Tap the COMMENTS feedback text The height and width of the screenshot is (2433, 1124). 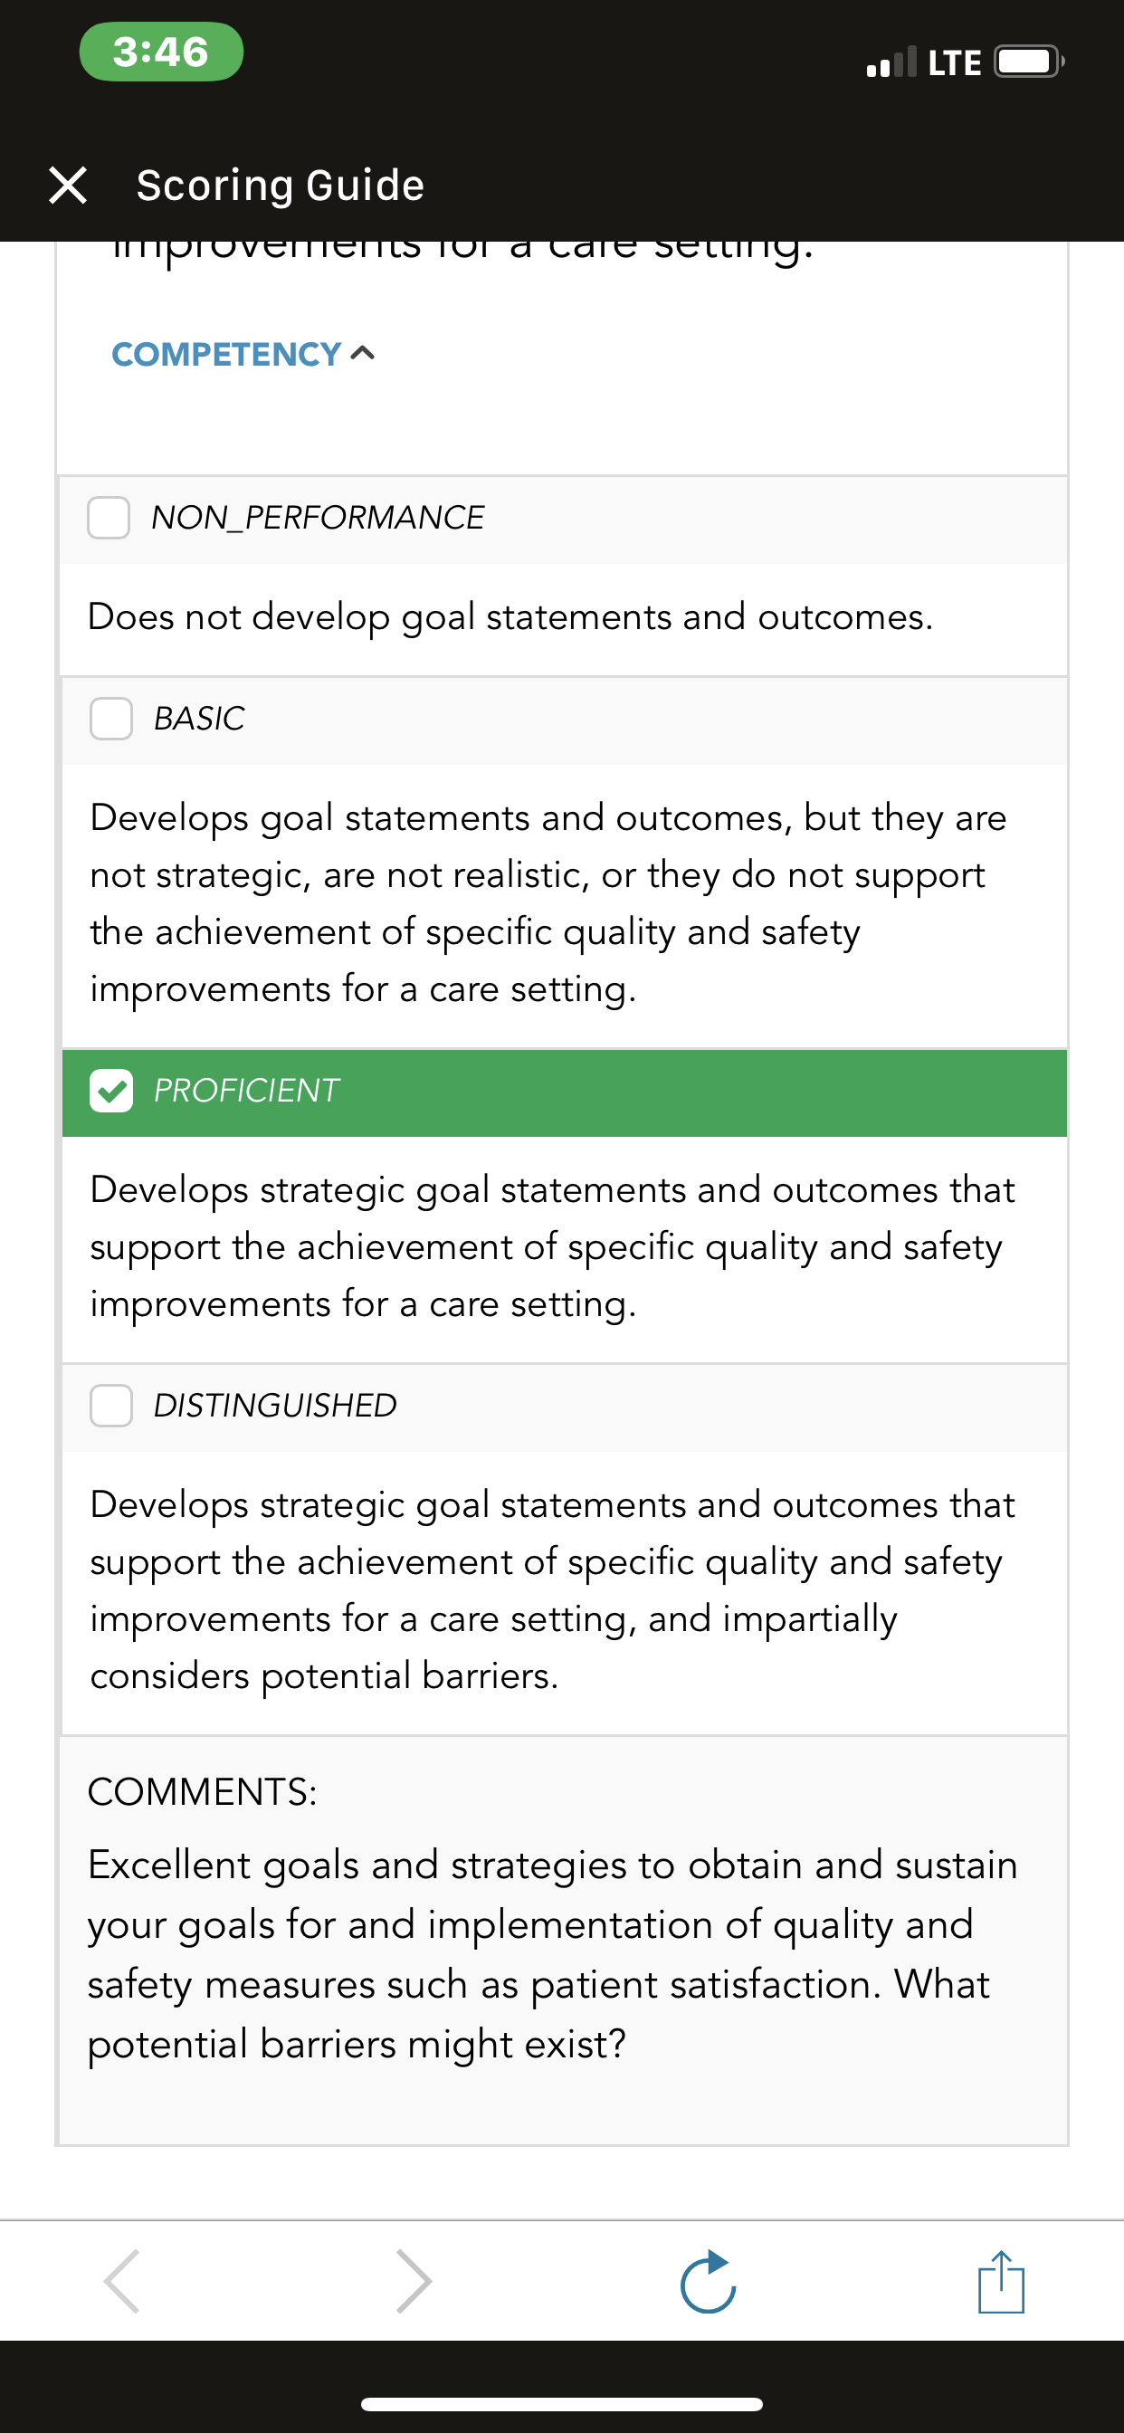(553, 1954)
